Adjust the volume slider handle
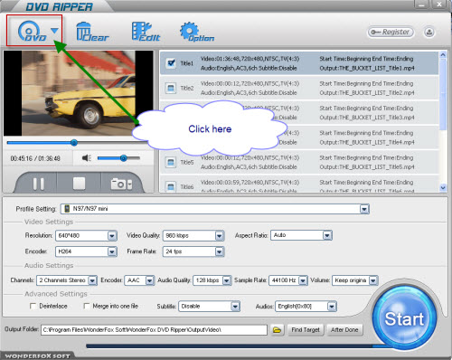Screen dimensions: 452x360 tap(123, 158)
